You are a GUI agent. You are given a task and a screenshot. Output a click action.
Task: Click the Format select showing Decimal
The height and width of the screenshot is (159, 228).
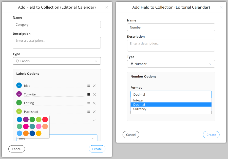coord(171,95)
